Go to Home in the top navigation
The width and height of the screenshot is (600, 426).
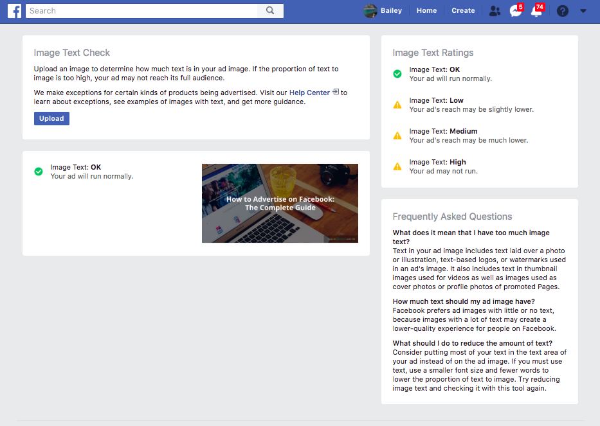pos(426,10)
